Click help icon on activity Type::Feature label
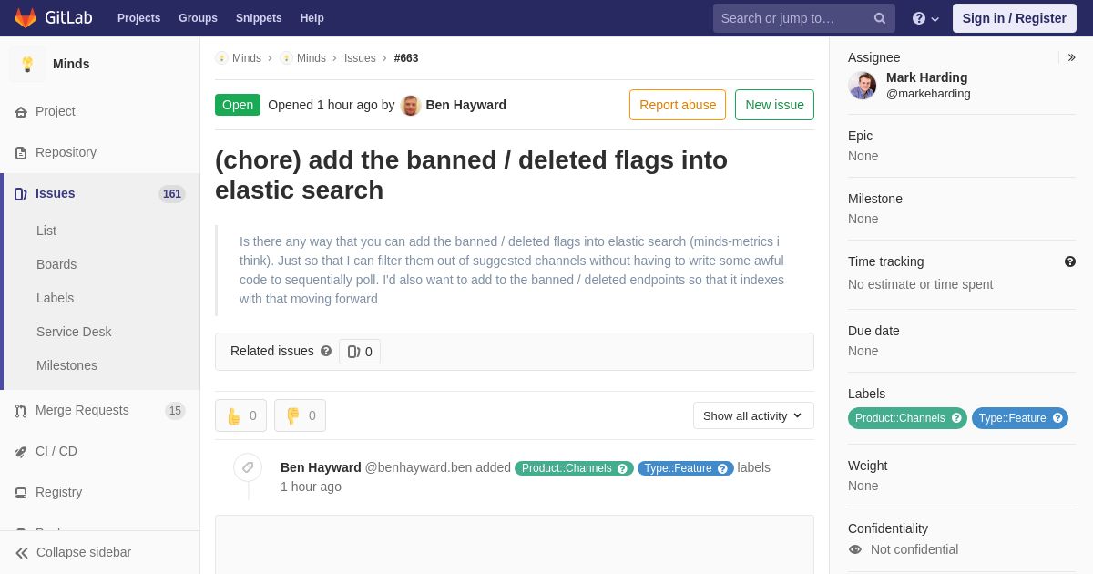This screenshot has width=1093, height=574. point(722,468)
